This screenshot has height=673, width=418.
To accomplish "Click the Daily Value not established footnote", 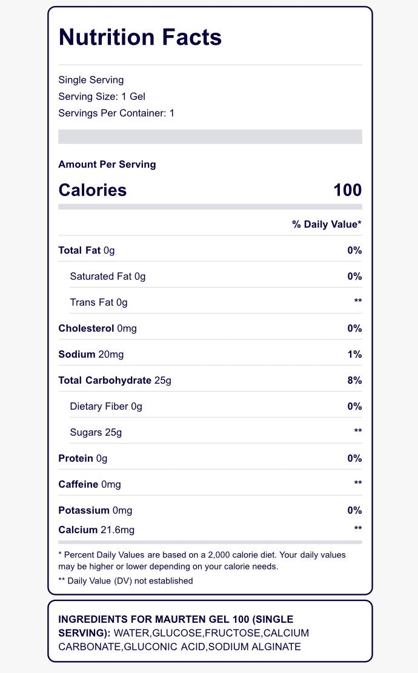I will (x=126, y=581).
